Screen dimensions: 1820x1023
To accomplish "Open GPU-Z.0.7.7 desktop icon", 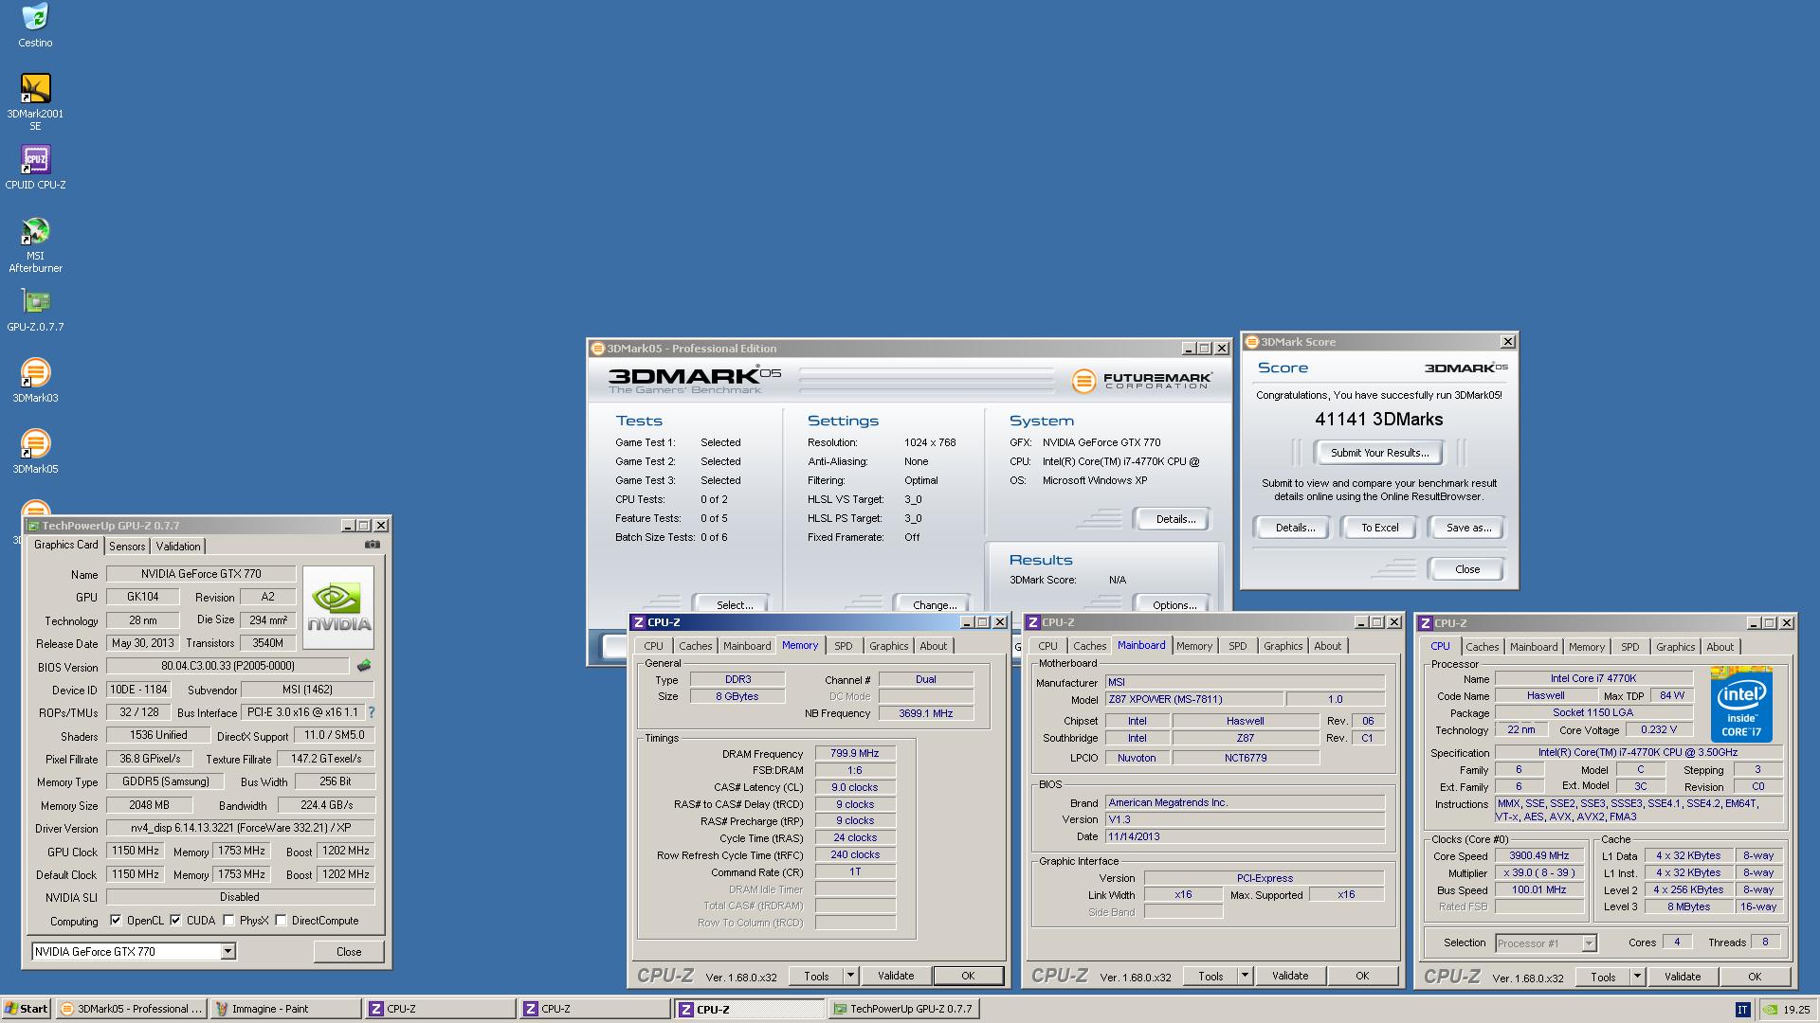I will point(35,310).
